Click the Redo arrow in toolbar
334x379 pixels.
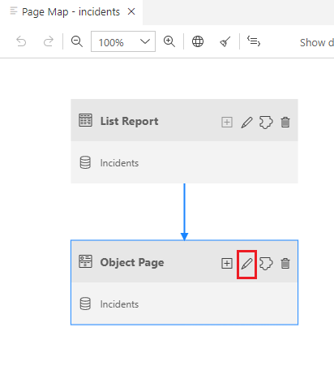click(x=49, y=41)
